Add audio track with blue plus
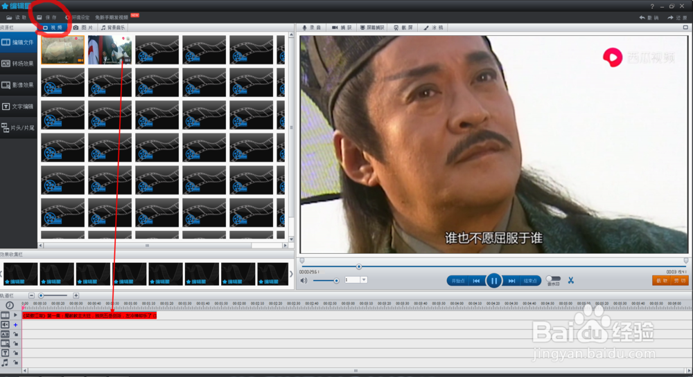The image size is (693, 377). (15, 325)
